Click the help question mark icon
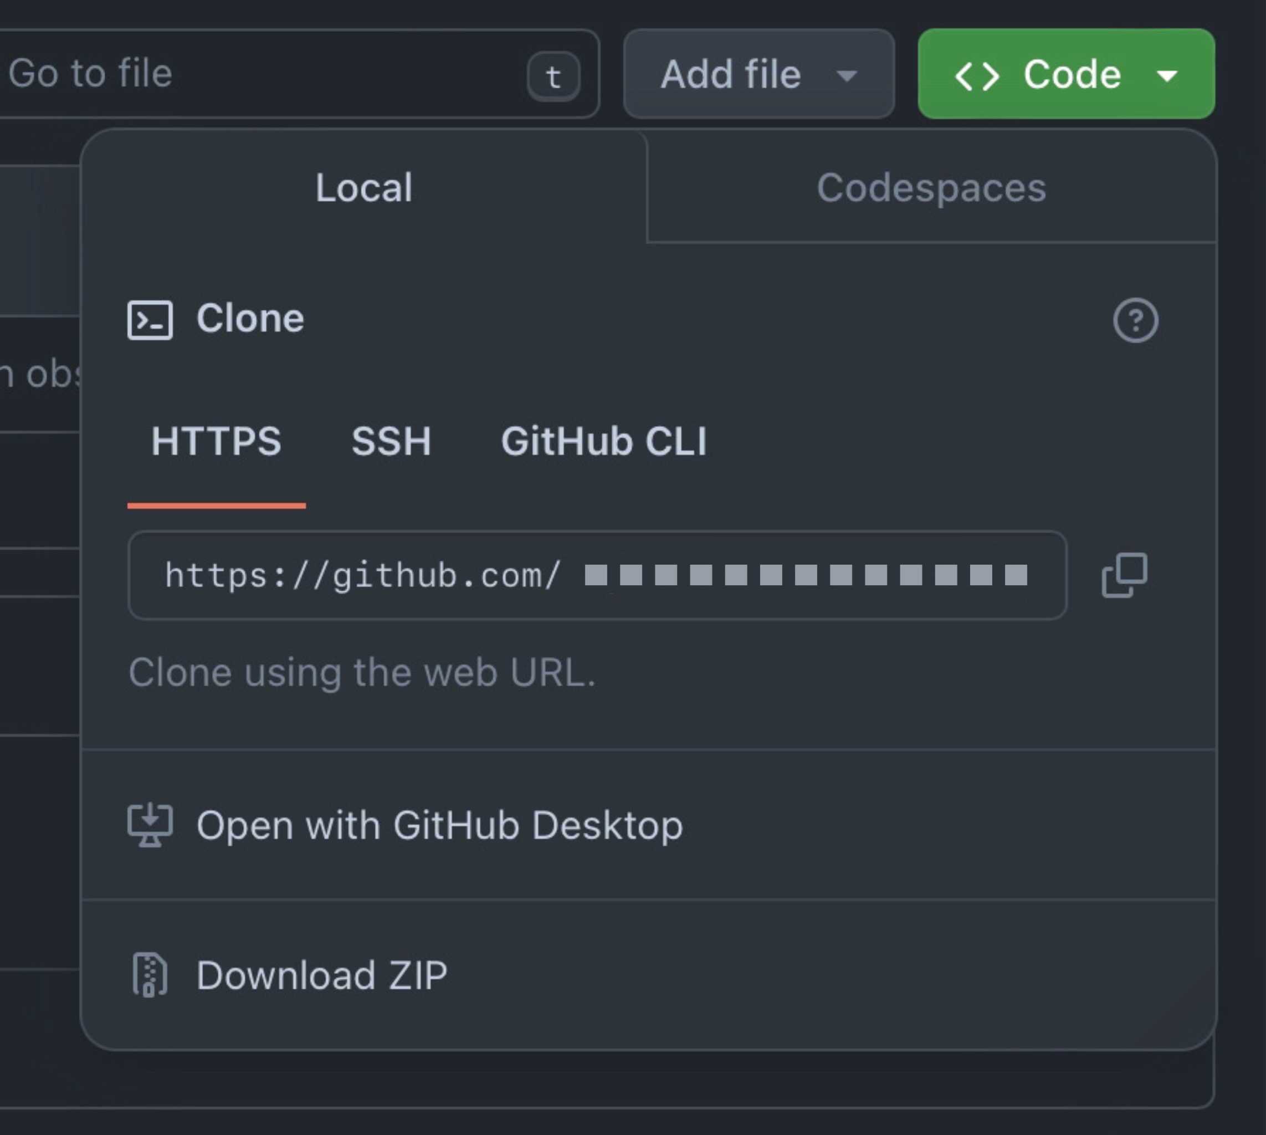 pyautogui.click(x=1136, y=320)
